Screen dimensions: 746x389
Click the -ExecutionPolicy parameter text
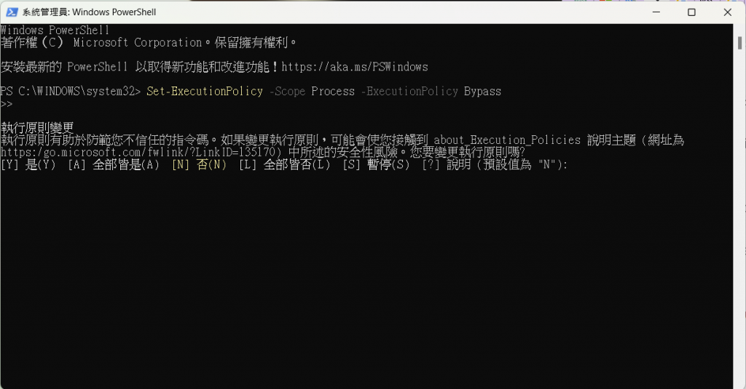click(409, 91)
